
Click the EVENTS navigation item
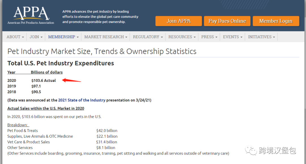(233, 37)
